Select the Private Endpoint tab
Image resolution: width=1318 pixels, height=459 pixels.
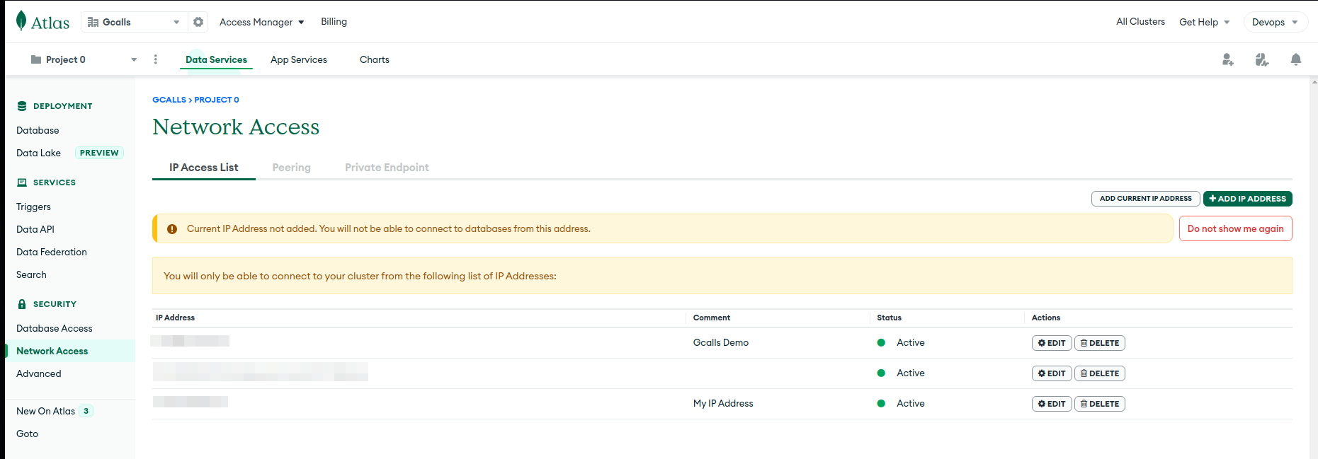387,168
